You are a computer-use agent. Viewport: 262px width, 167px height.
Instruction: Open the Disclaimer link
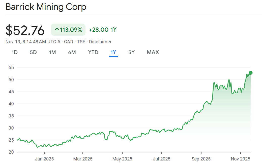[x=100, y=42]
